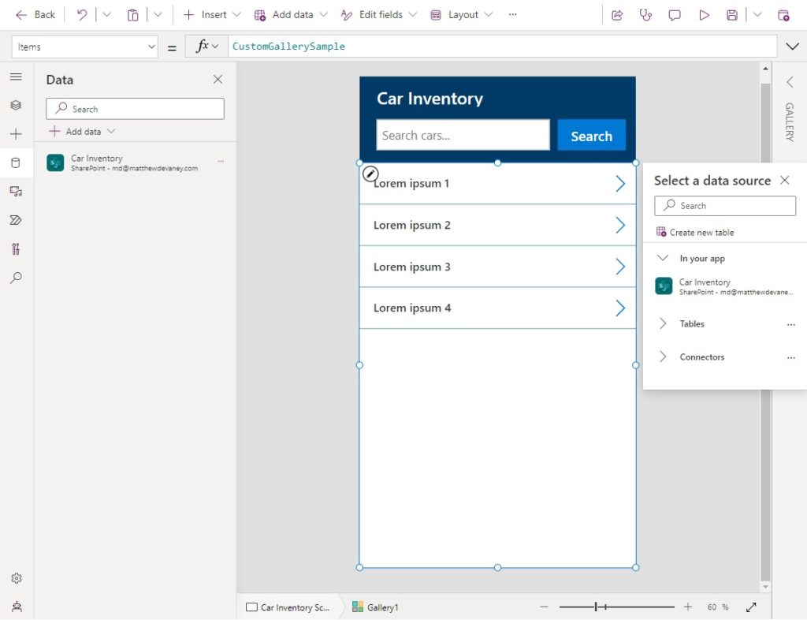Expand the GALLERY properties pane chevron
The height and width of the screenshot is (620, 807).
pyautogui.click(x=790, y=82)
